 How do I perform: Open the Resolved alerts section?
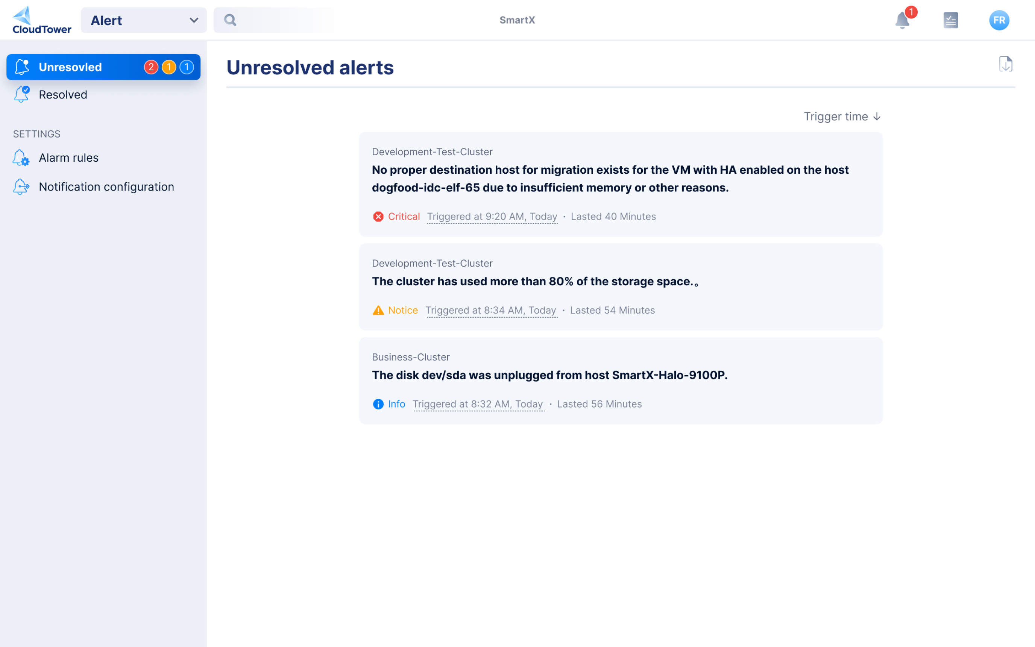[63, 95]
